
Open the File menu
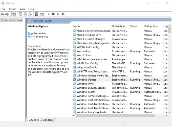[x=3, y=9]
